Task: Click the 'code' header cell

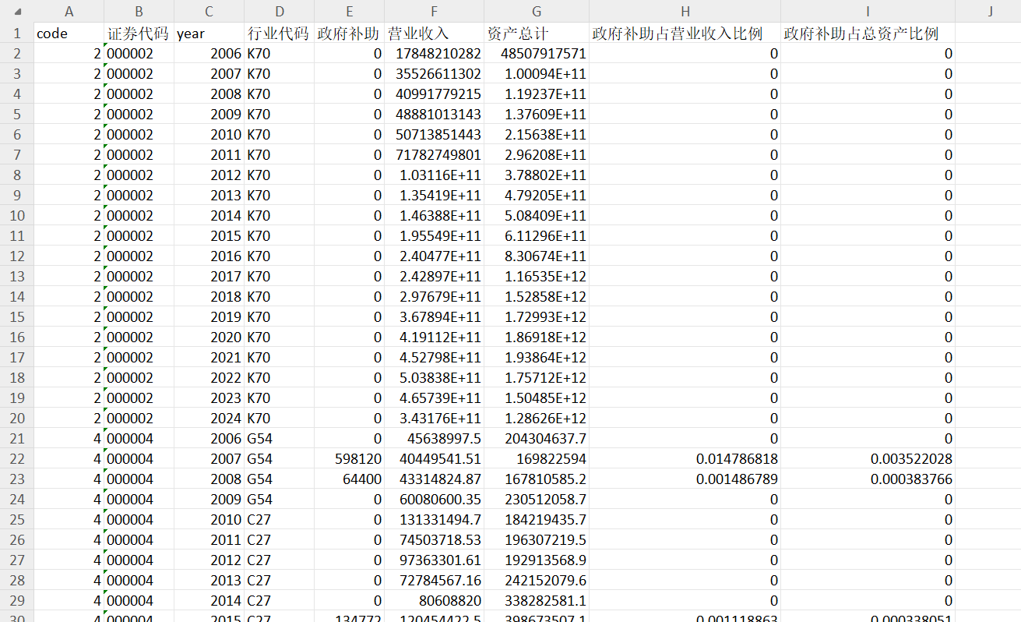Action: [x=69, y=34]
